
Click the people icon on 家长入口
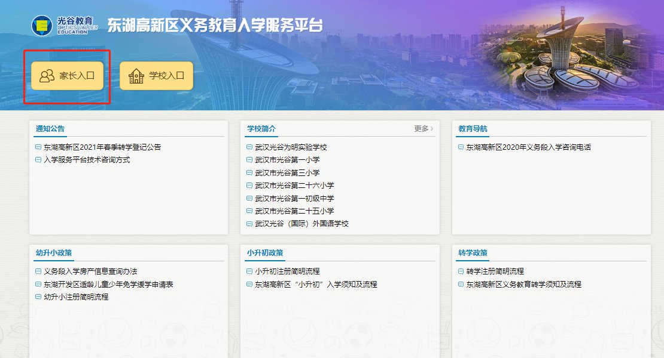coord(47,76)
